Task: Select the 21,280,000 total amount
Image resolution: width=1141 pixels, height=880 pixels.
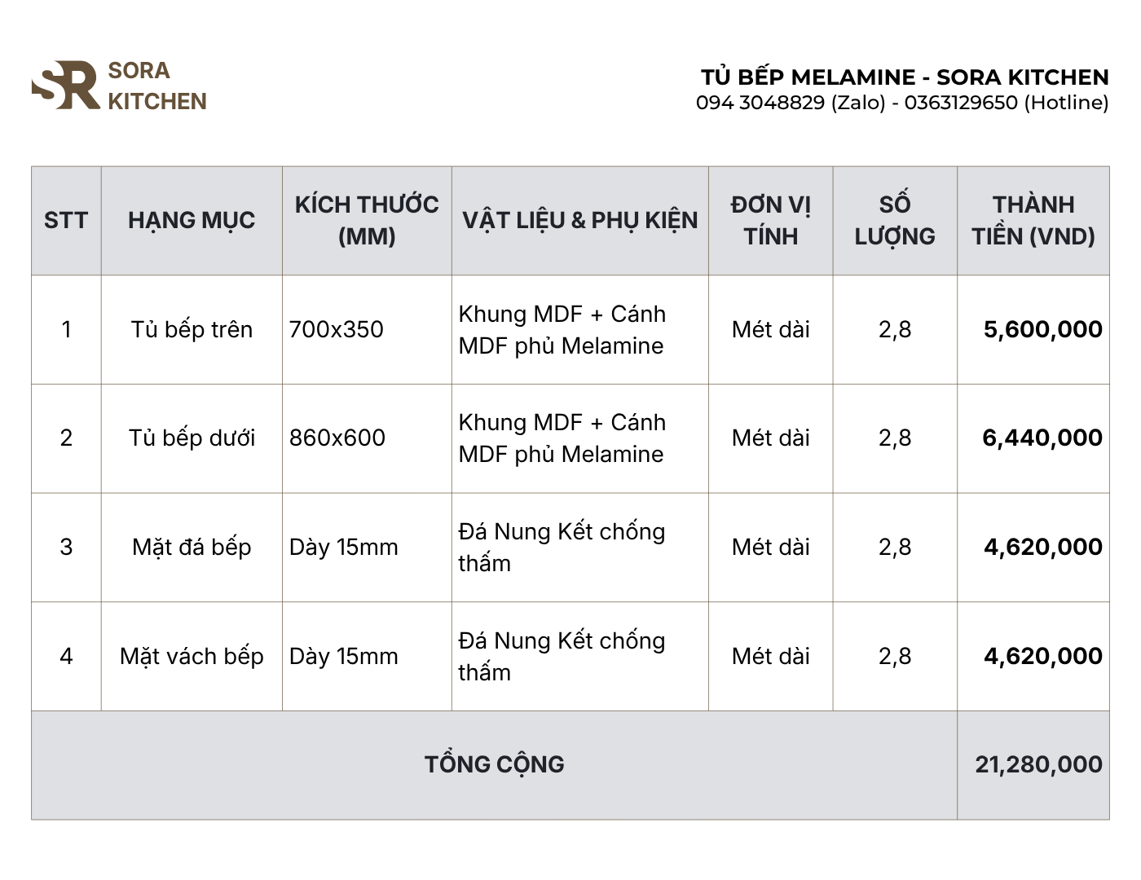Action: (1038, 764)
